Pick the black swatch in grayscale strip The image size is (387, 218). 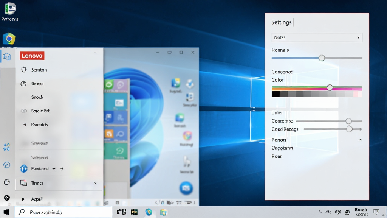[276, 94]
